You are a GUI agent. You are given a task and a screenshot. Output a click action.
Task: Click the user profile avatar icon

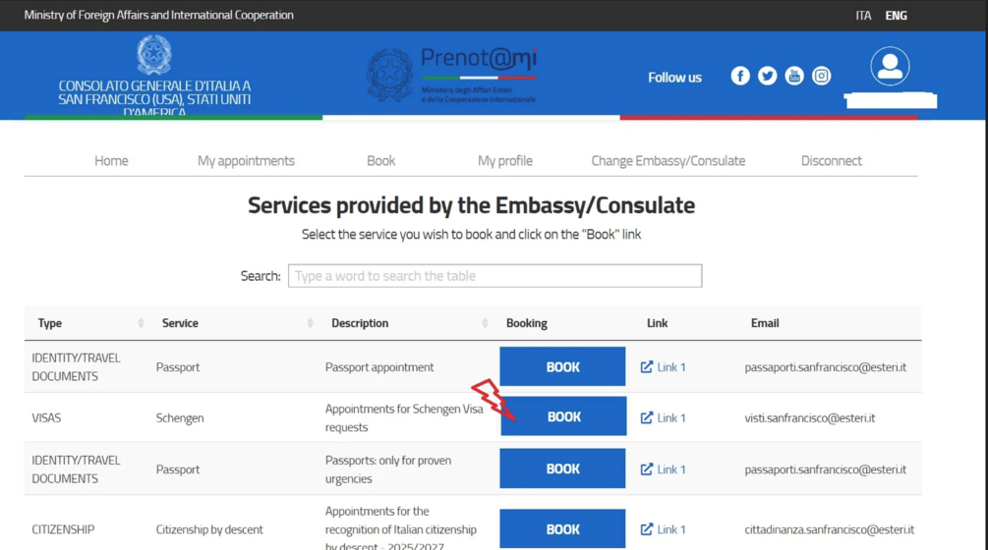click(x=890, y=67)
